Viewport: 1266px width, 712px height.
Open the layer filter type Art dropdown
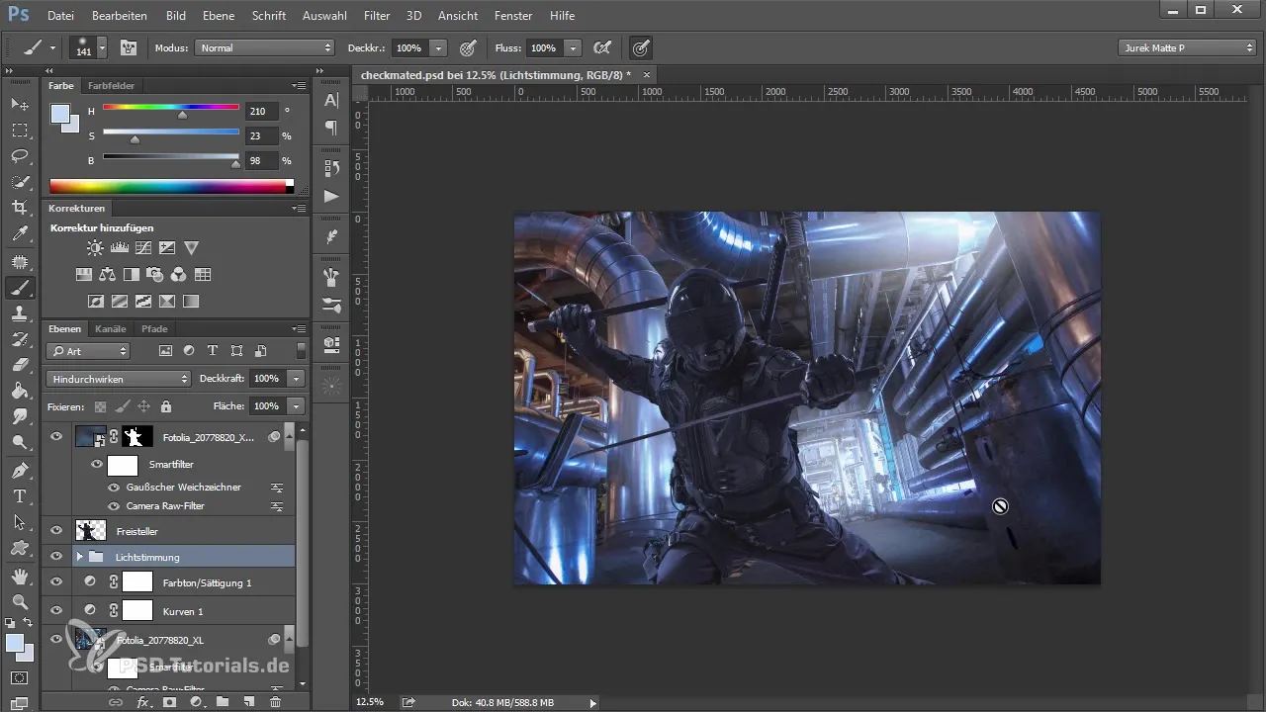click(x=88, y=351)
